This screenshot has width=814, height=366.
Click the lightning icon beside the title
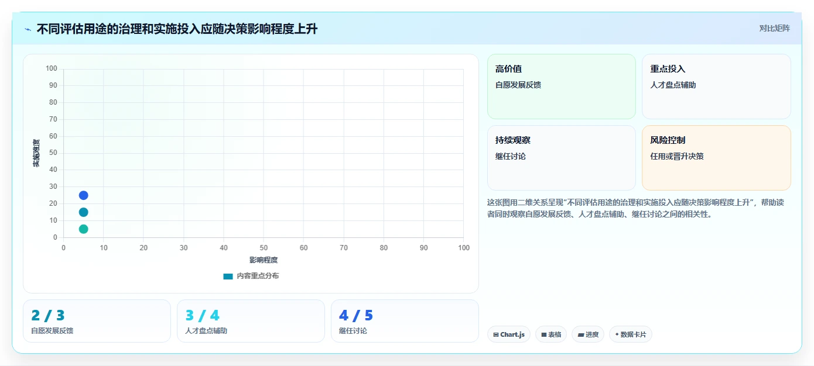pyautogui.click(x=28, y=29)
